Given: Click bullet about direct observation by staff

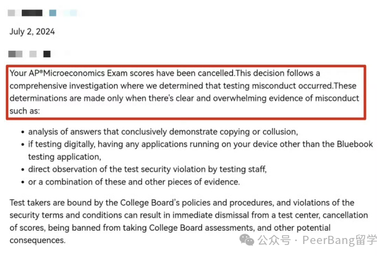Looking at the screenshot, I should pos(147,169).
